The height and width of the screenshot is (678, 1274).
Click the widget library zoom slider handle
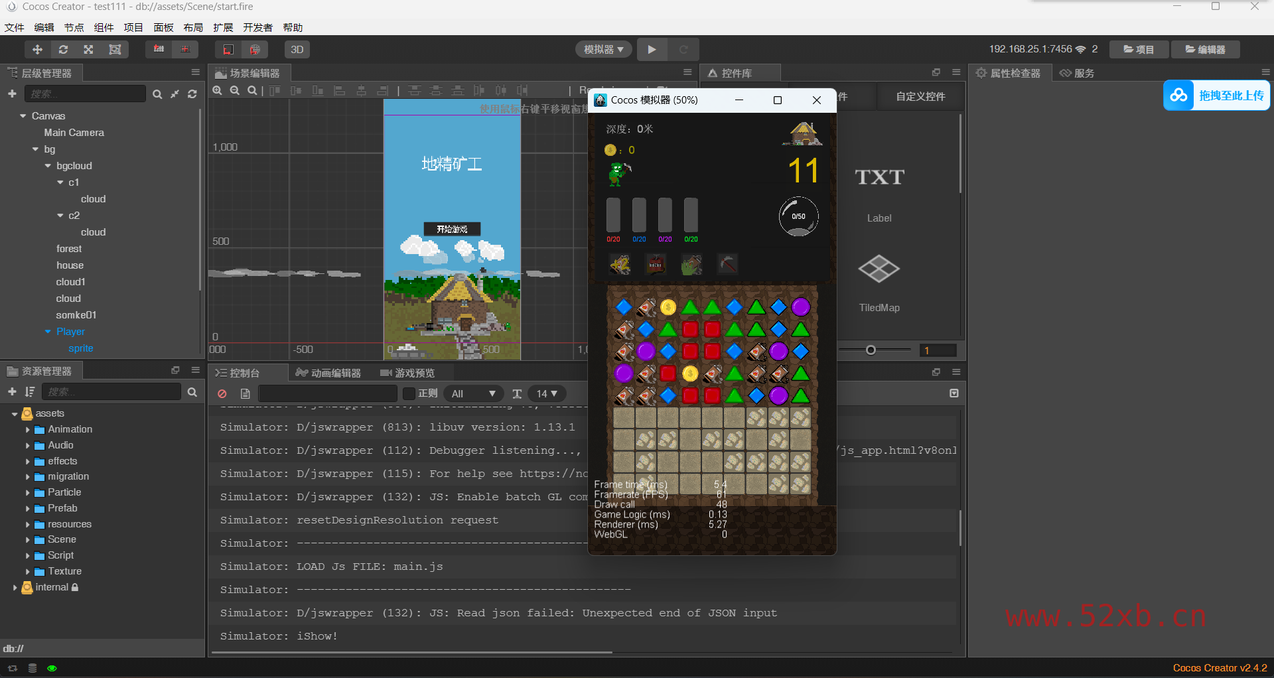871,350
